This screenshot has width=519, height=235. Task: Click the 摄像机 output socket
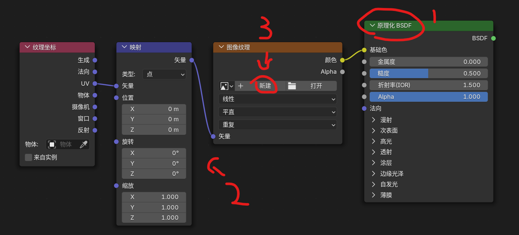[95, 107]
